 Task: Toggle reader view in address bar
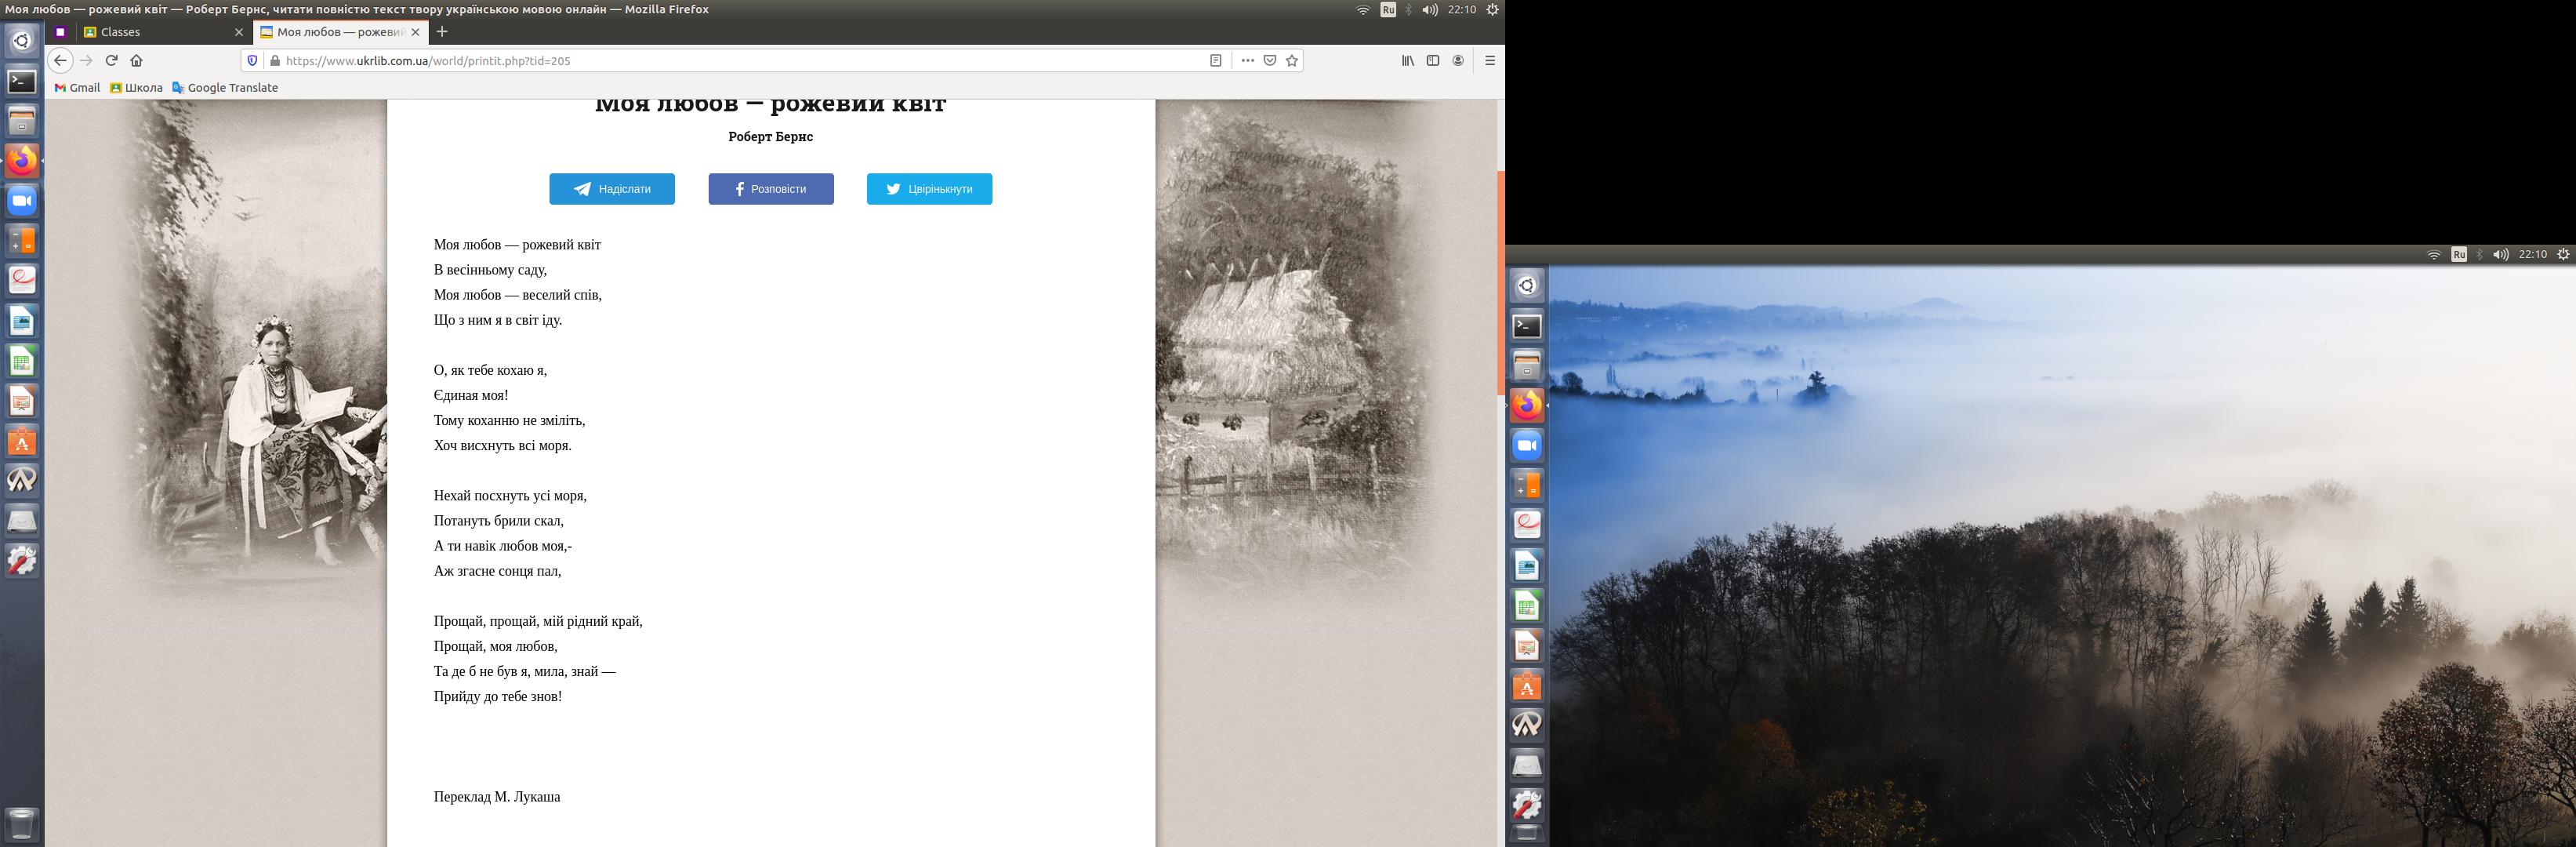[x=1215, y=60]
